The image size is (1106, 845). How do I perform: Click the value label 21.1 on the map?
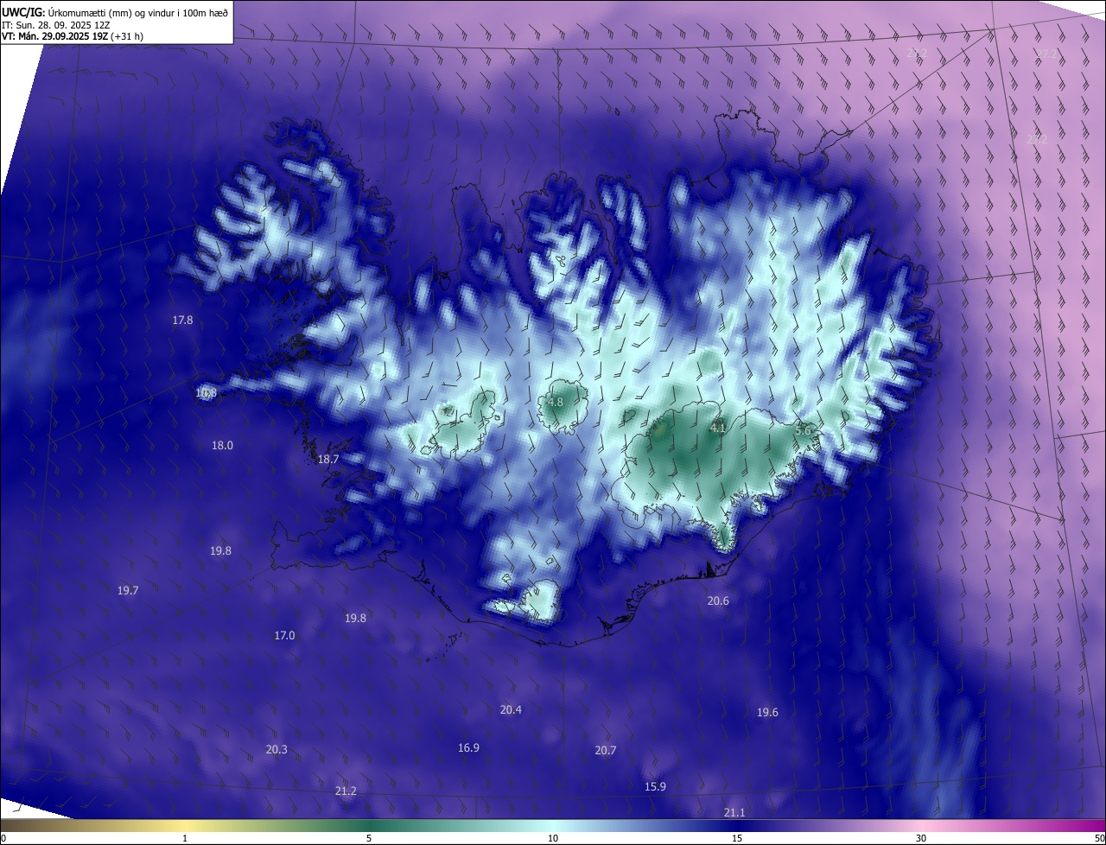(734, 812)
